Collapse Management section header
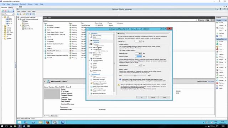Image resolution: width=228 pixels, height=128 pixels. [x=89, y=74]
